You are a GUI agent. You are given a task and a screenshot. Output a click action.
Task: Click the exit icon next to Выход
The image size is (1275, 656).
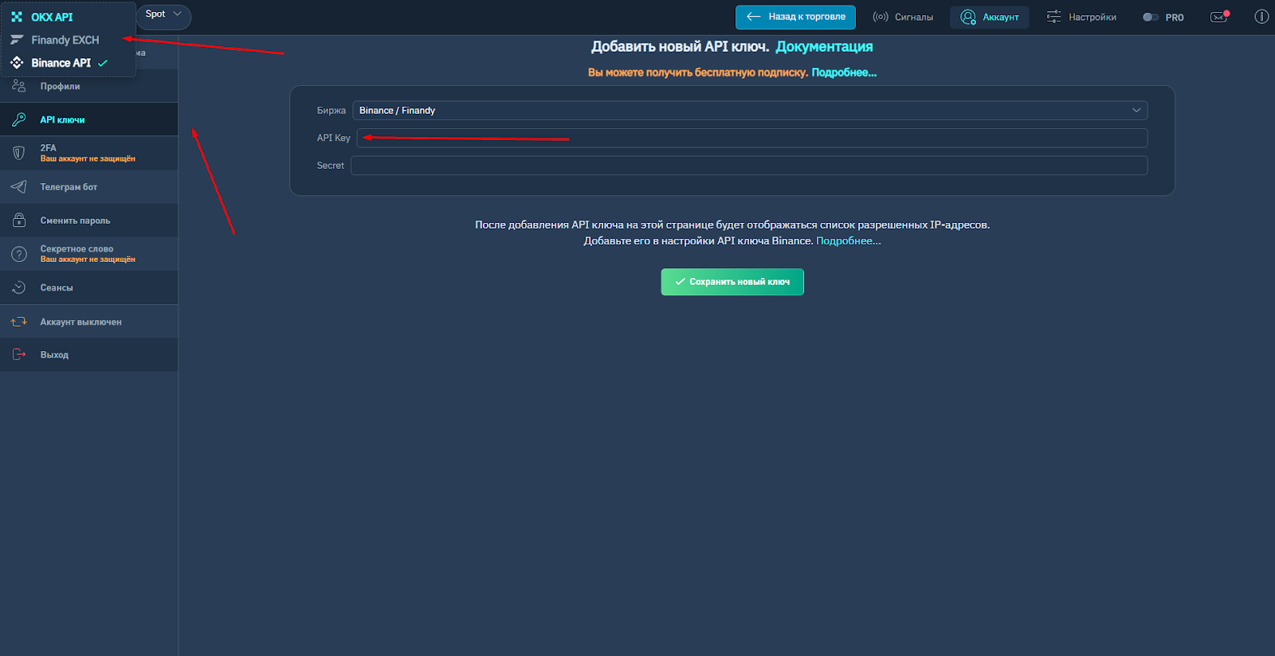pos(19,354)
